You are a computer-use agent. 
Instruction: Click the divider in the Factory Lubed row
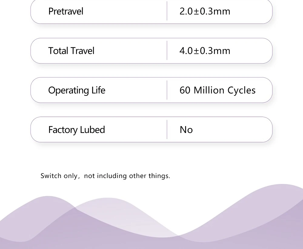[167, 129]
